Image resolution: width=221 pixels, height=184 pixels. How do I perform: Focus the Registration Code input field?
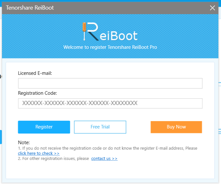[110, 103]
